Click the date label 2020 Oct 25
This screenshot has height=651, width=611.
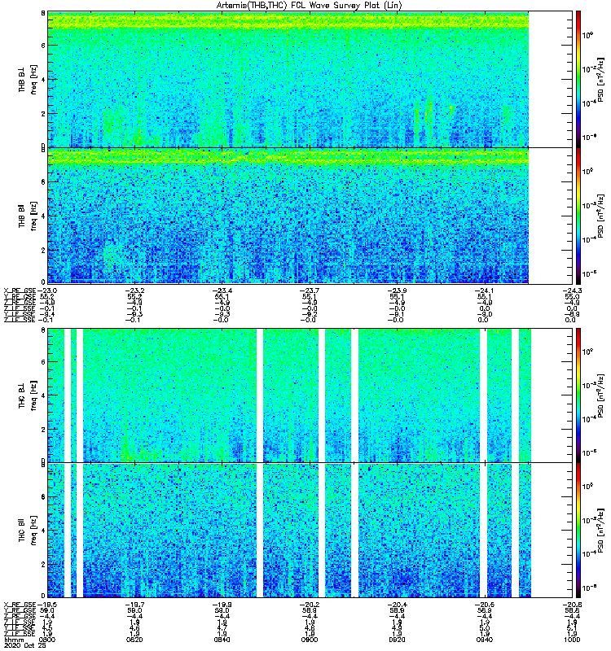click(25, 645)
